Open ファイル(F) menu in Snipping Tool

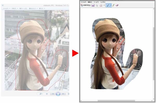click(83, 2)
